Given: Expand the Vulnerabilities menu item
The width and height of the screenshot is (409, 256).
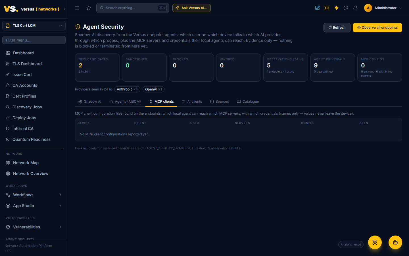Looking at the screenshot, I should click(x=34, y=227).
